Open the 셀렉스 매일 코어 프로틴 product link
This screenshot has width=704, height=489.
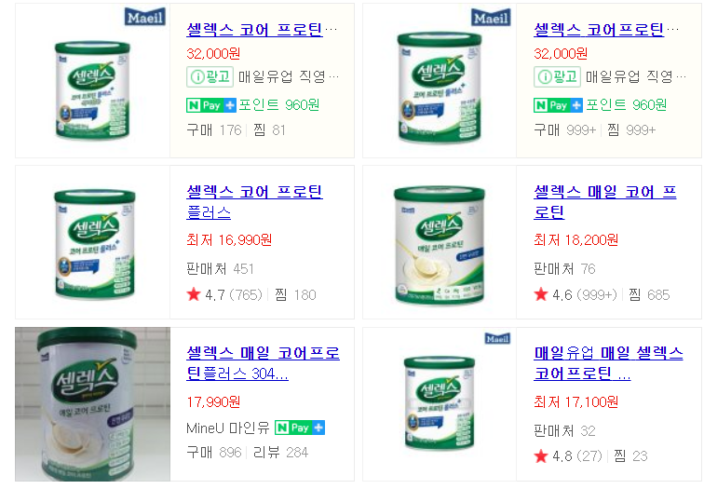[x=604, y=201]
